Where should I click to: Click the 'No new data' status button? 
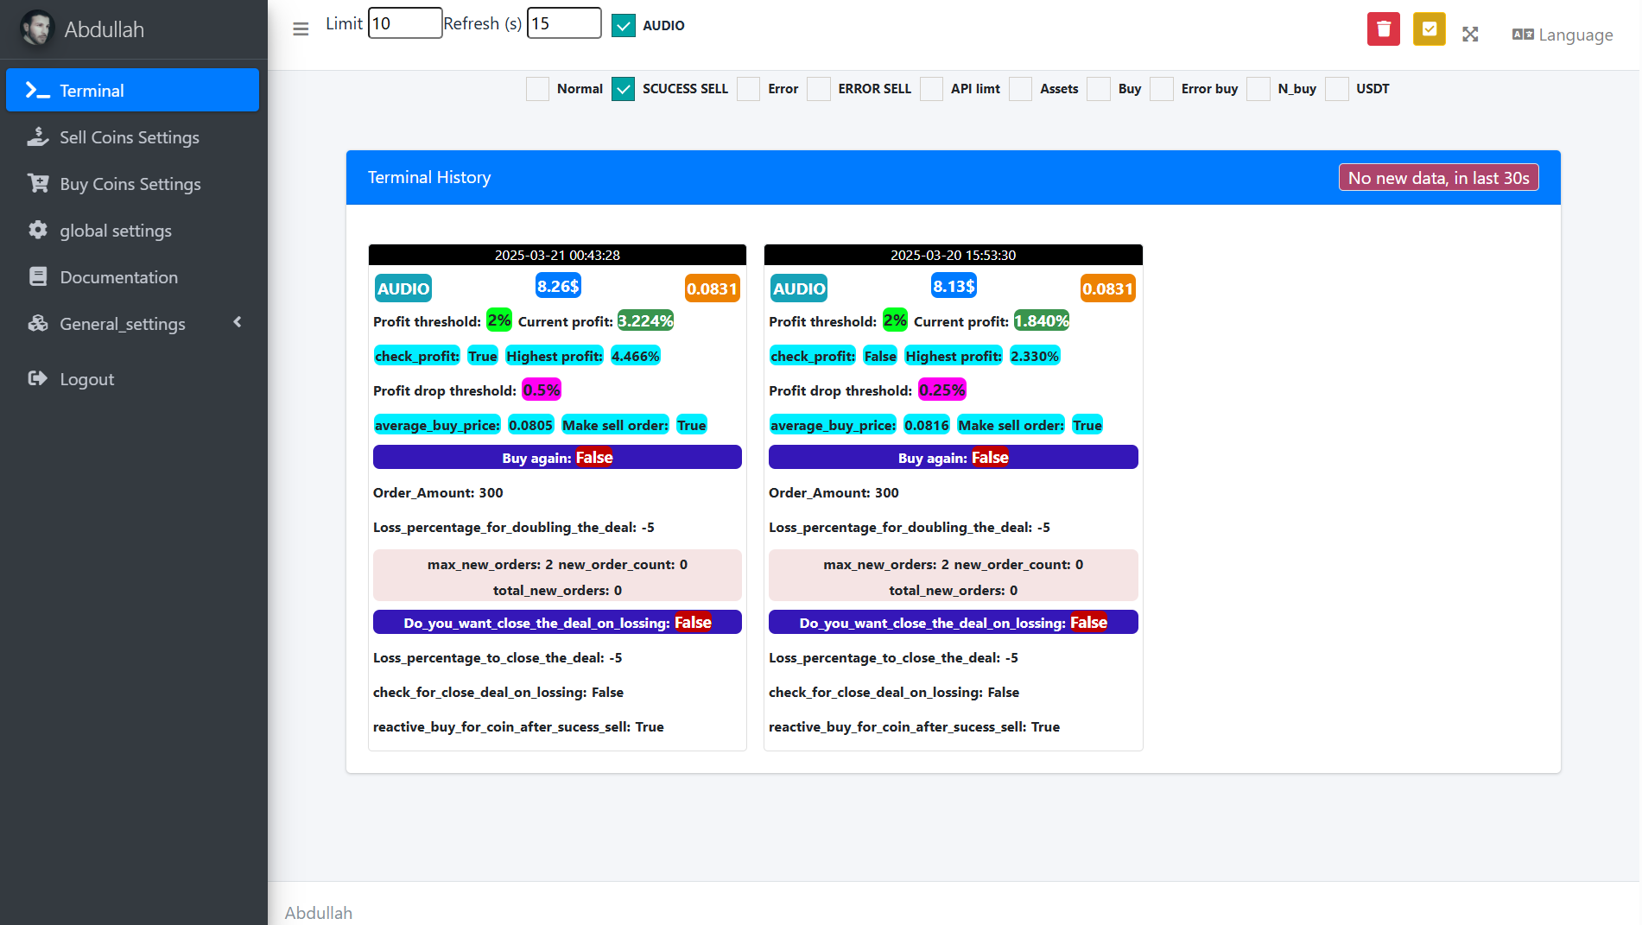(1438, 177)
